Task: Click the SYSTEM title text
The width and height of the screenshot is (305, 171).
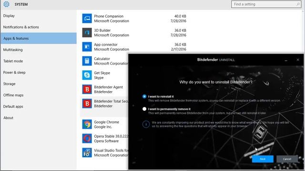Action: point(21,4)
